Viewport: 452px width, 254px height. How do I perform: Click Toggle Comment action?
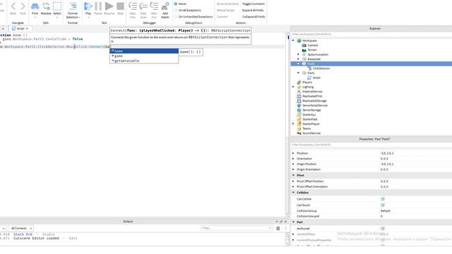pyautogui.click(x=254, y=4)
